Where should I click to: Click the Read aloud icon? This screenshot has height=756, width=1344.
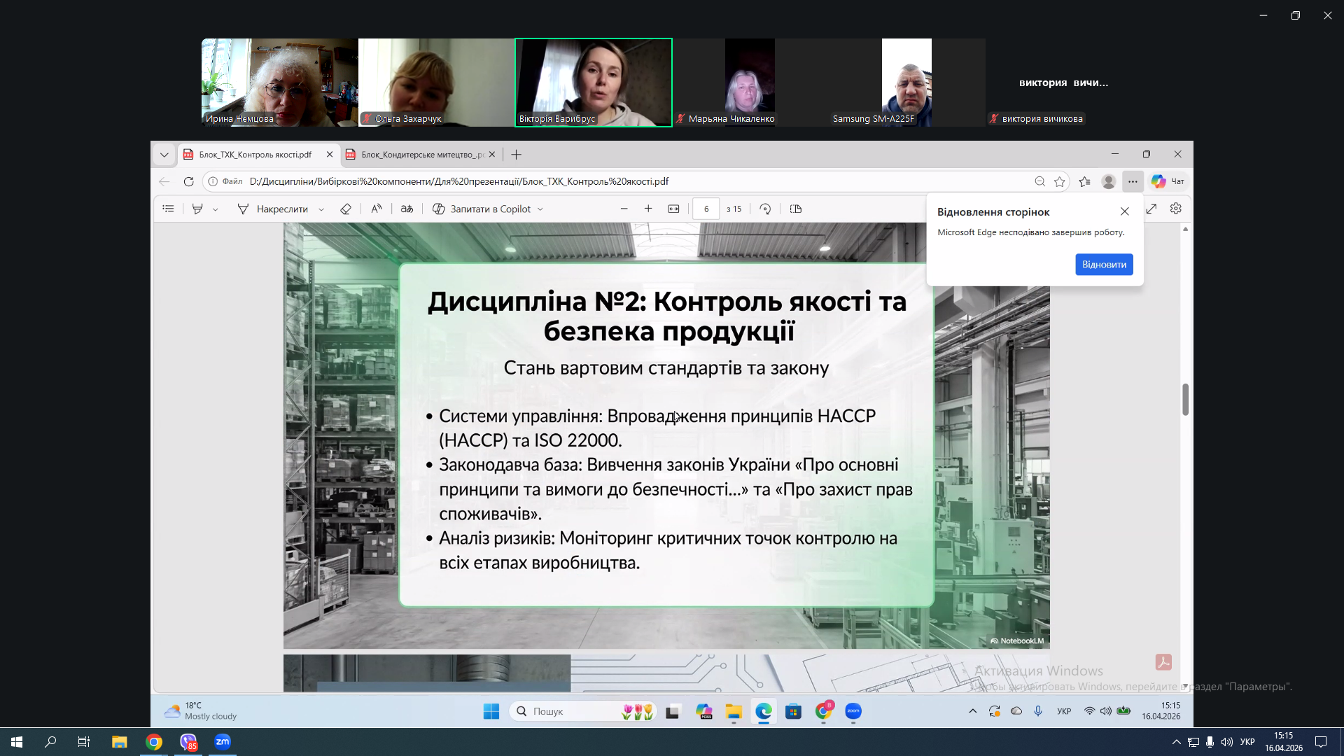coord(377,209)
